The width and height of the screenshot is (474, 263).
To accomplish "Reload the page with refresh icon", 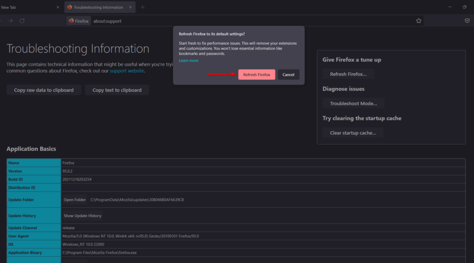I will click(x=22, y=21).
